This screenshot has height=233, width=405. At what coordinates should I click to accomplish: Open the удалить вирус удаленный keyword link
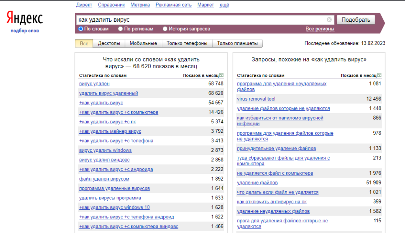click(x=108, y=93)
